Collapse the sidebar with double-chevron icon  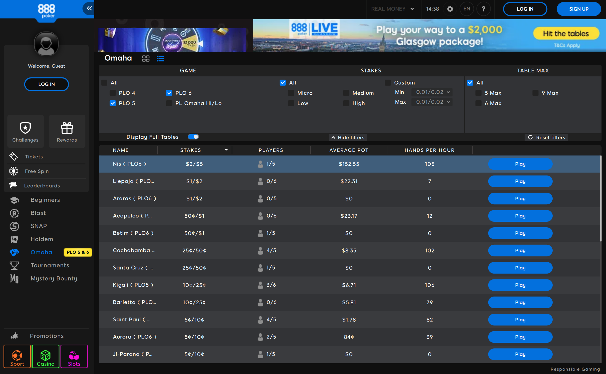coord(89,9)
